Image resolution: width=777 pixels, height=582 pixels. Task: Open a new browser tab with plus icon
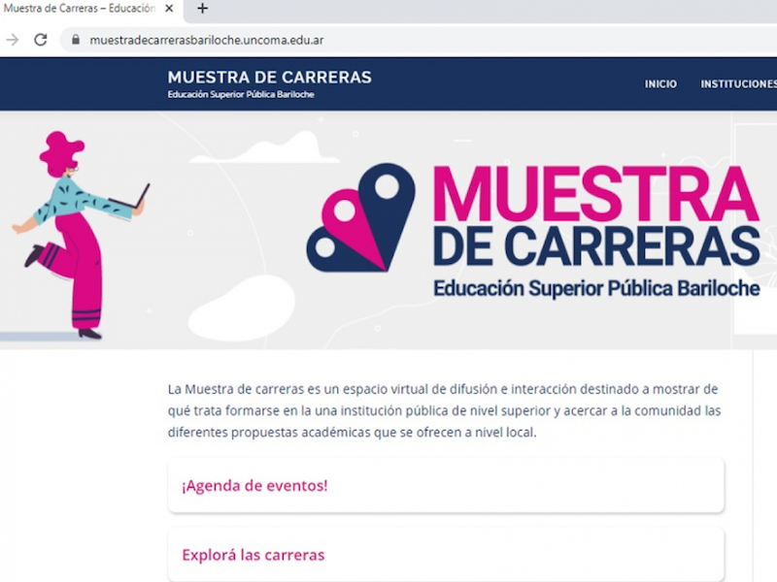202,9
